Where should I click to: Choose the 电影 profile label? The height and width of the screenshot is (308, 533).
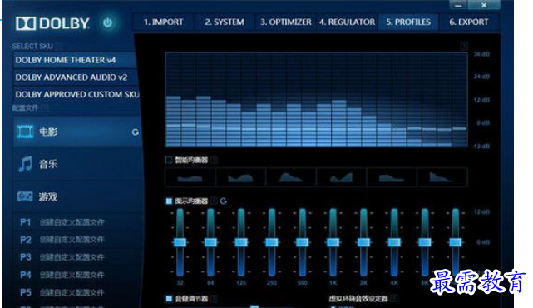[48, 132]
